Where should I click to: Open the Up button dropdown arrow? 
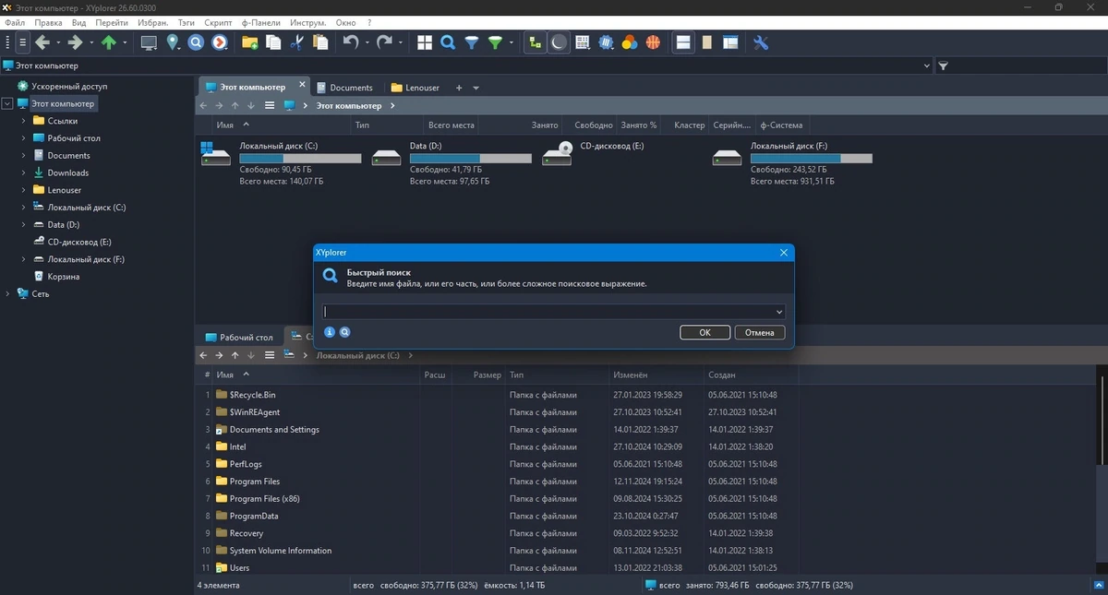125,42
